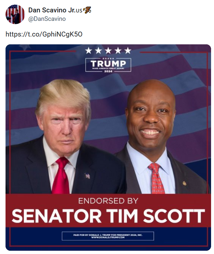Click the US flag emoji after Jr.
Viewport: 214px width, 254px height.
click(79, 10)
